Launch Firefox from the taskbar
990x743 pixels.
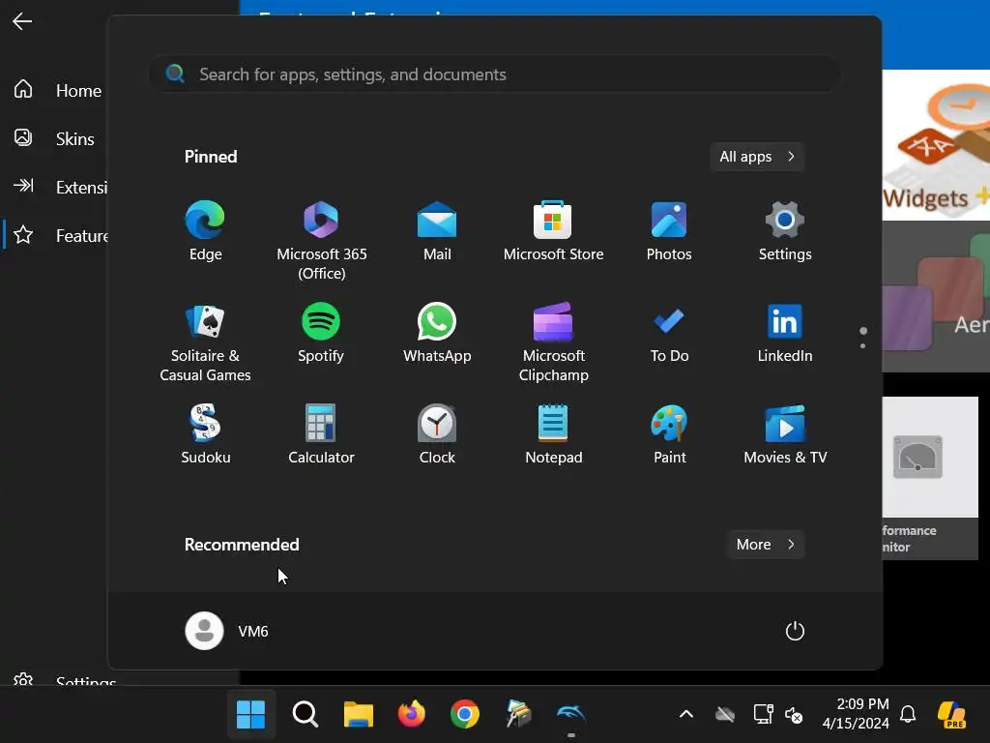pyautogui.click(x=412, y=715)
